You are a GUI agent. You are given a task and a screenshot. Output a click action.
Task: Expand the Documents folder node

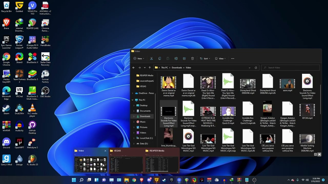(134, 111)
